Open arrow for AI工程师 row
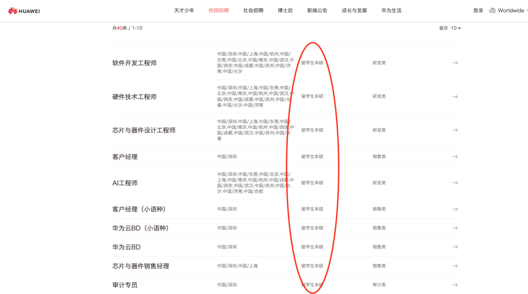528x294 pixels. pyautogui.click(x=455, y=183)
